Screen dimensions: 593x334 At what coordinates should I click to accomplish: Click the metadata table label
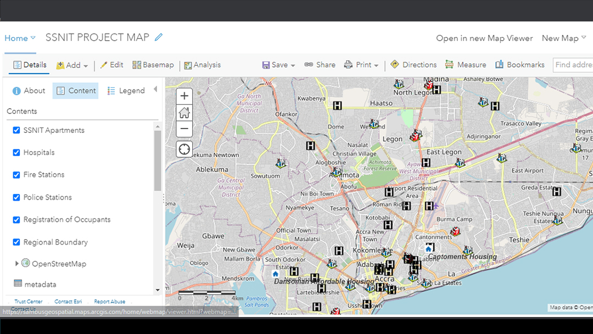pyautogui.click(x=41, y=284)
